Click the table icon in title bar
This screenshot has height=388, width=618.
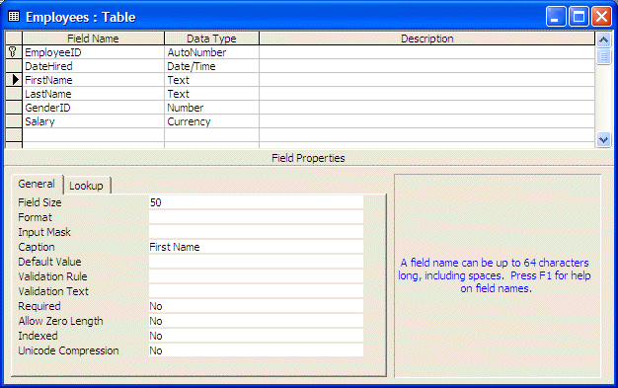pos(14,17)
